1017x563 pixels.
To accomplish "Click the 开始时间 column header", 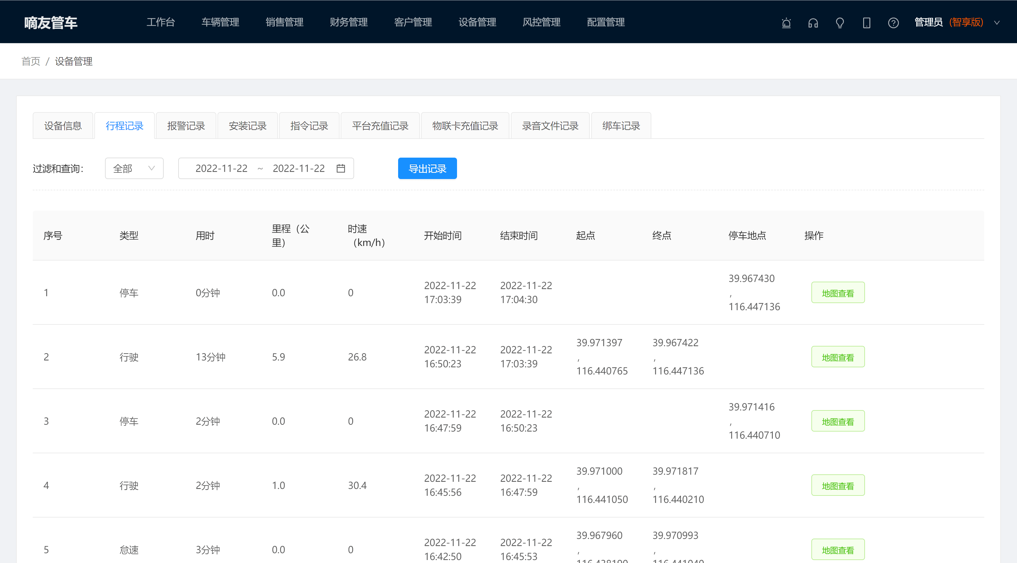I will click(x=443, y=236).
